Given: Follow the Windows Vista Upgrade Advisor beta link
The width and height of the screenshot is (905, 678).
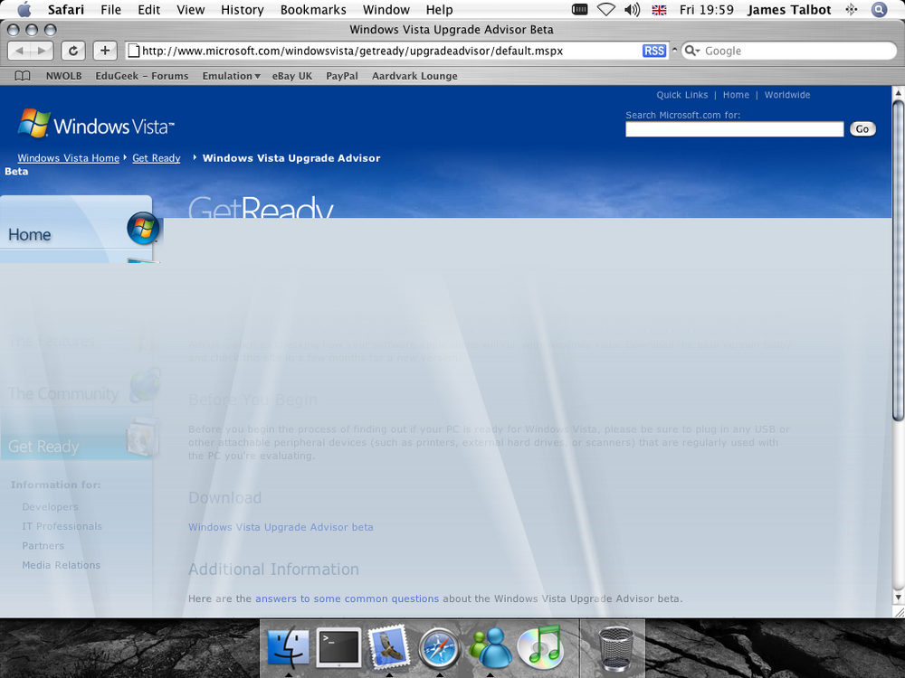Looking at the screenshot, I should point(281,527).
